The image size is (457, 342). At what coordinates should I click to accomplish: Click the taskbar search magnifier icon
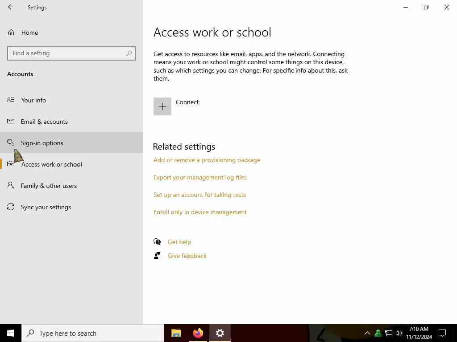pyautogui.click(x=30, y=333)
